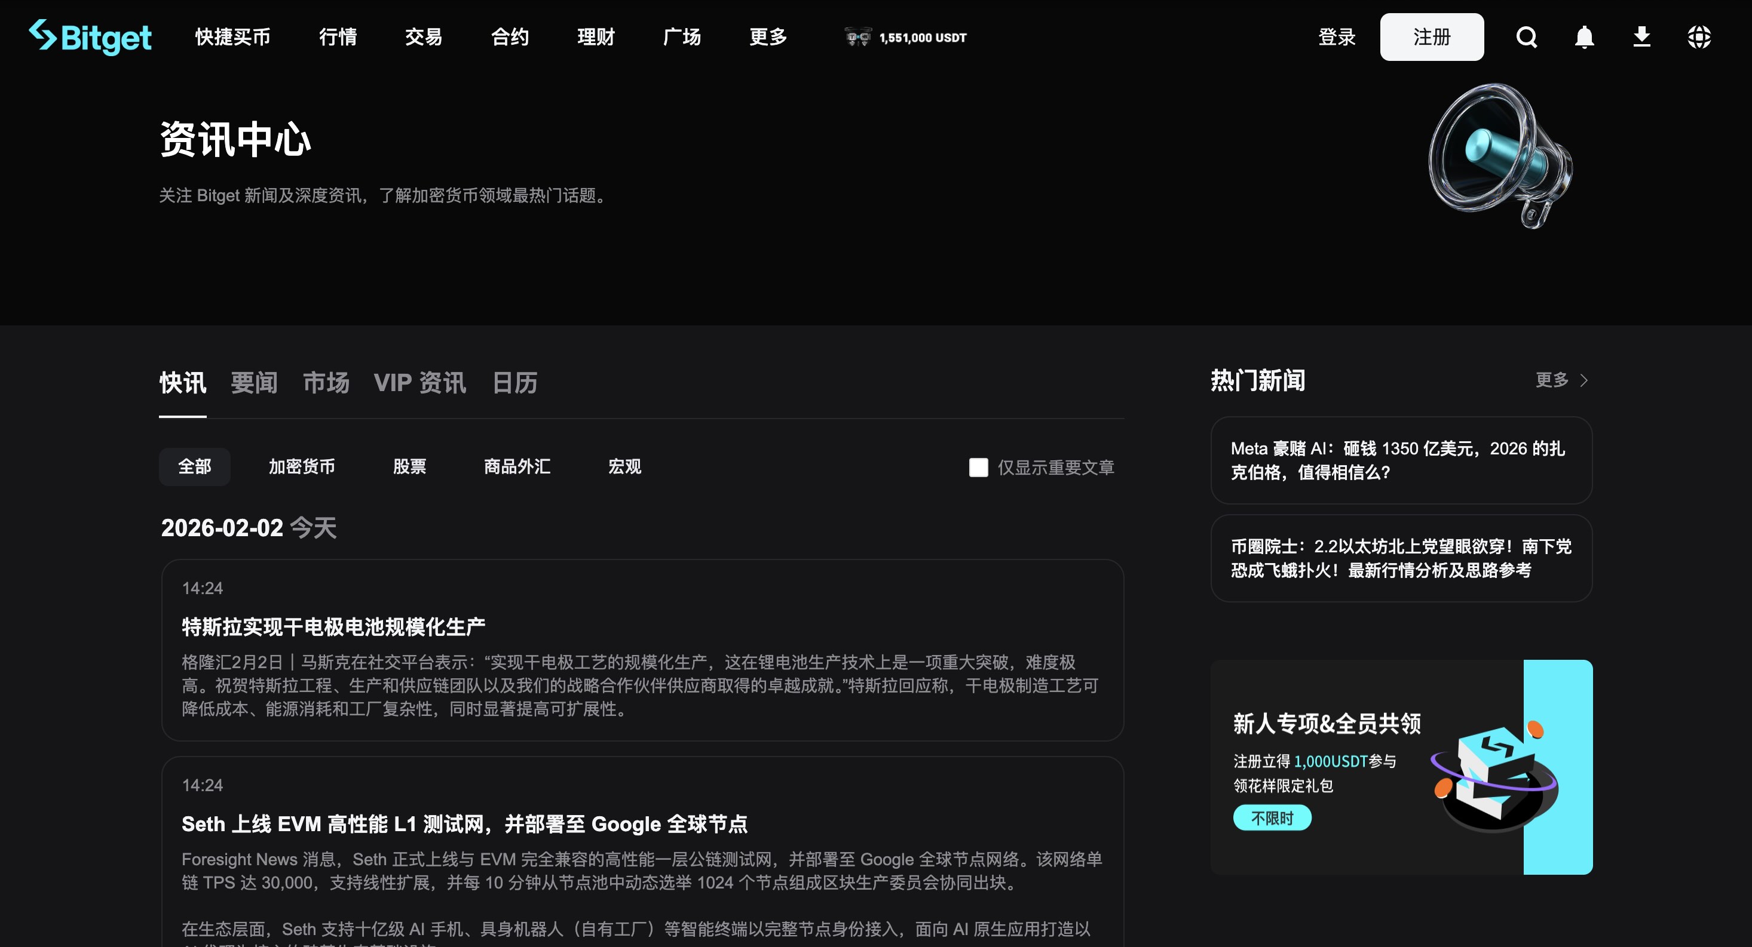
Task: Click the 热门新闻 heading
Action: (x=1258, y=380)
